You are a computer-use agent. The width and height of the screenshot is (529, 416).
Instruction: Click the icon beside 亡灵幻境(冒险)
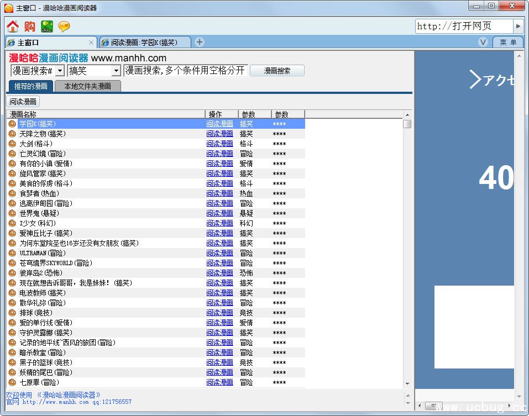point(12,154)
